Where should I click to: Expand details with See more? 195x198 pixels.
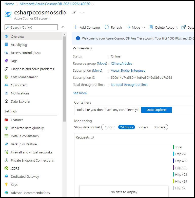80,93
